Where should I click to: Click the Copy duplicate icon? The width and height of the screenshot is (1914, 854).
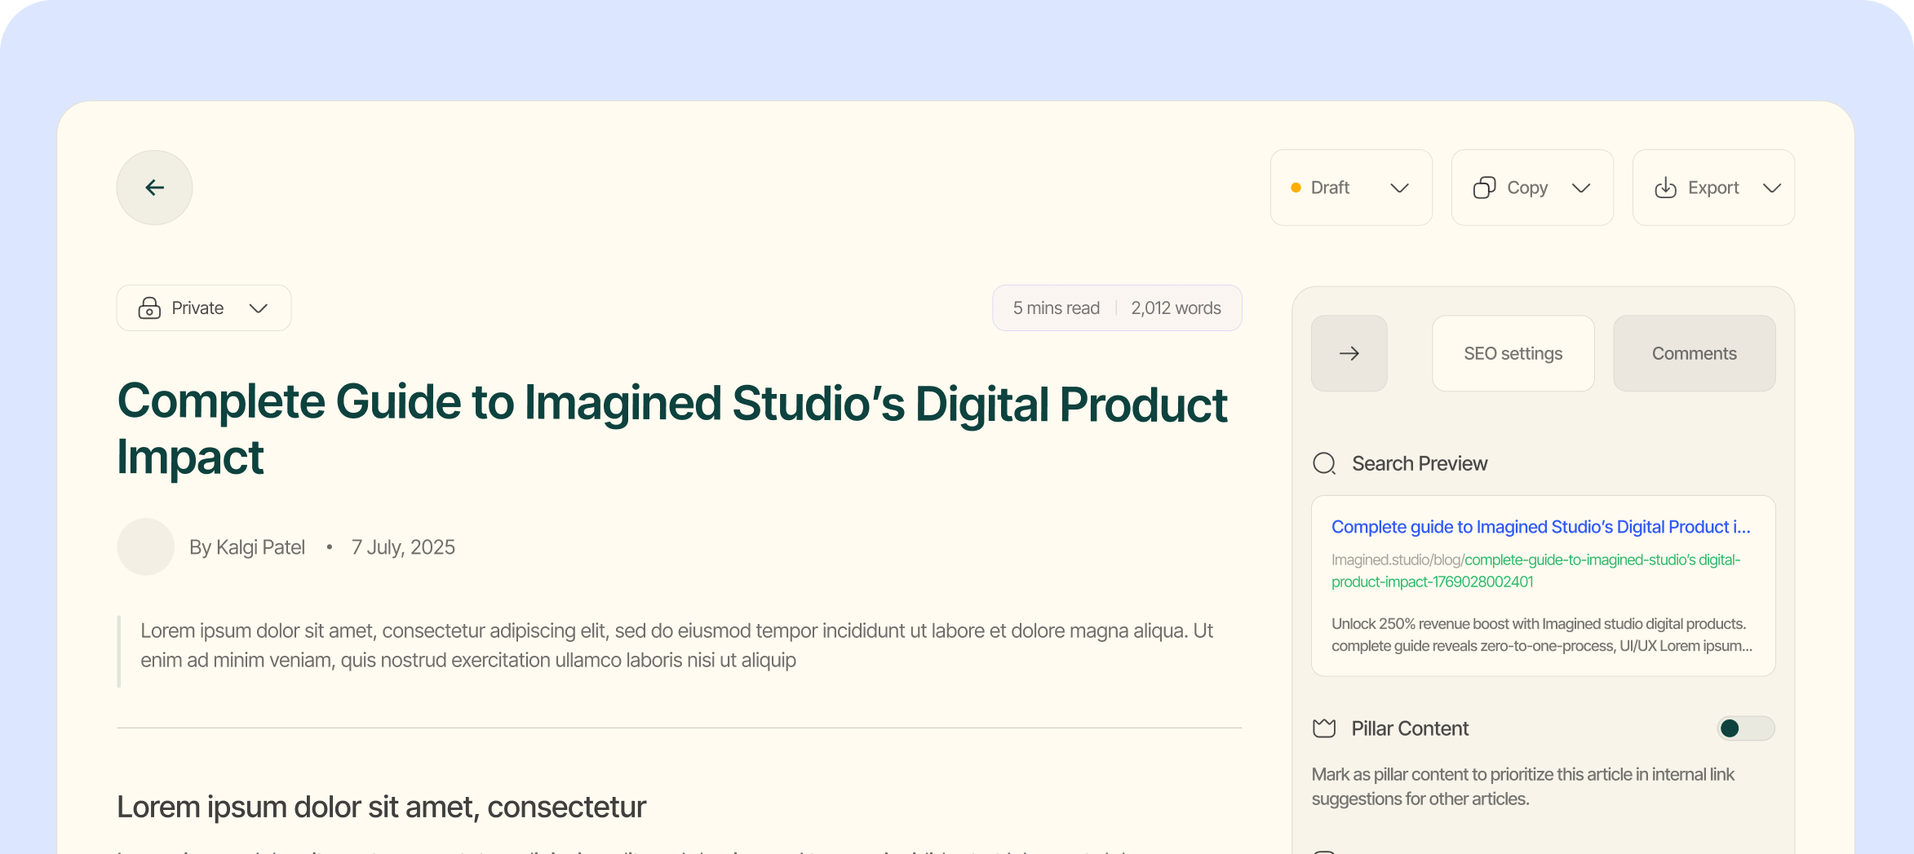[1484, 188]
